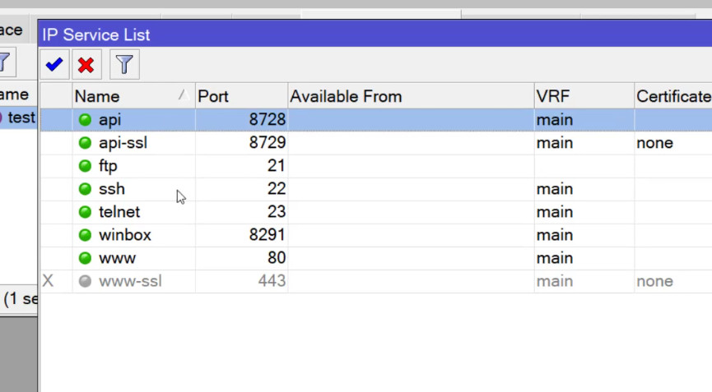Click the blue checkmark Enable button
Image resolution: width=712 pixels, height=392 pixels.
click(54, 64)
